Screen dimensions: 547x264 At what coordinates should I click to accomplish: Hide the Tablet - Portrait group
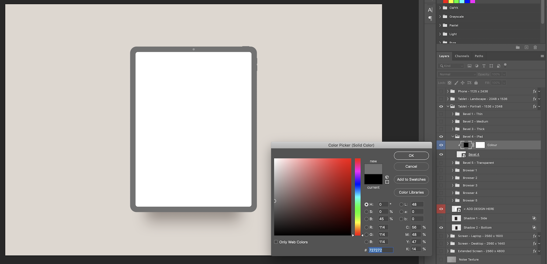[x=441, y=107]
